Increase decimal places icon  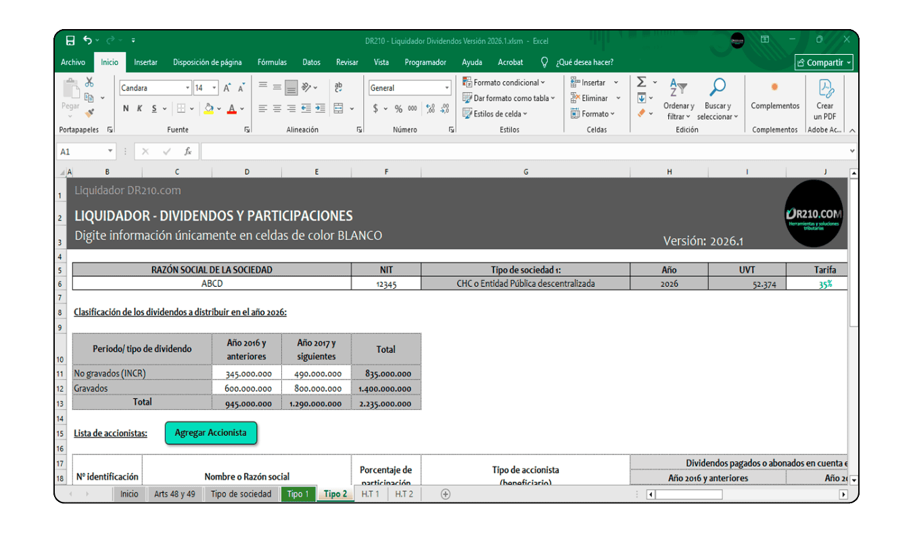click(x=429, y=108)
